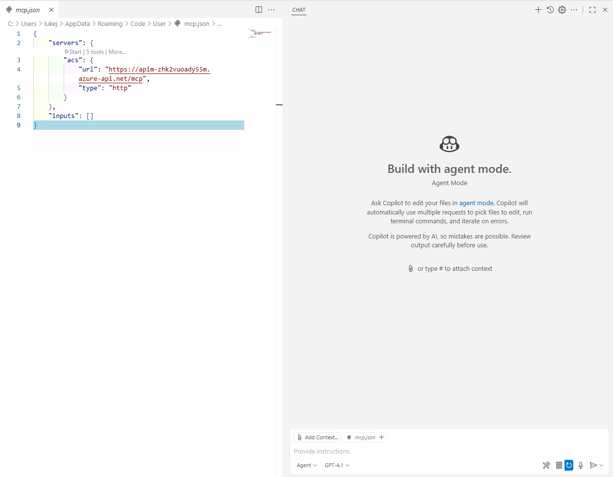This screenshot has height=477, width=613.
Task: Click the breadcrumb trailing ellipsis
Action: pyautogui.click(x=220, y=24)
